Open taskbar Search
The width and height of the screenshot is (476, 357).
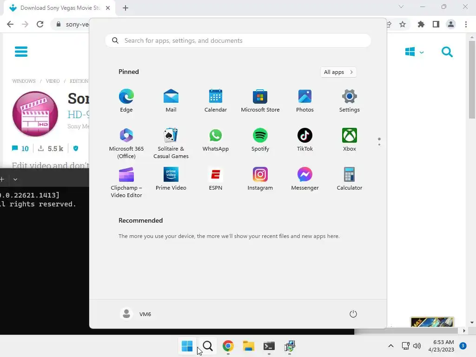(x=208, y=346)
